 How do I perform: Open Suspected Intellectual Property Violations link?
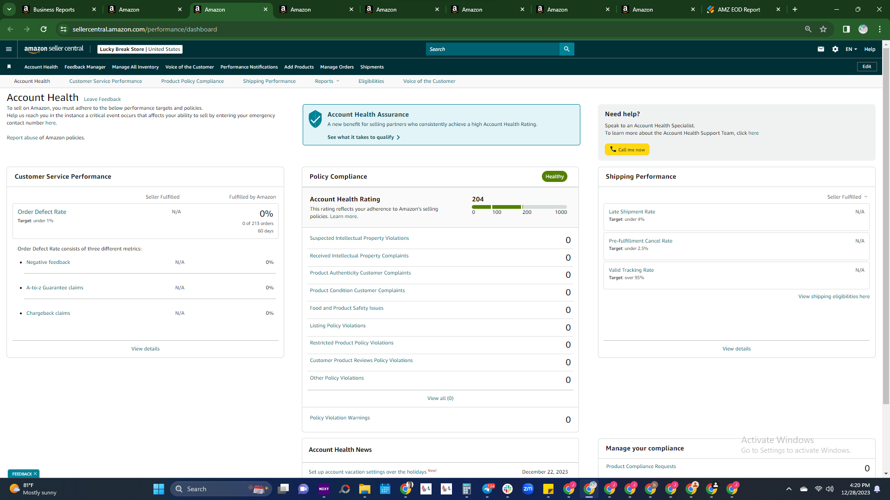coord(359,238)
